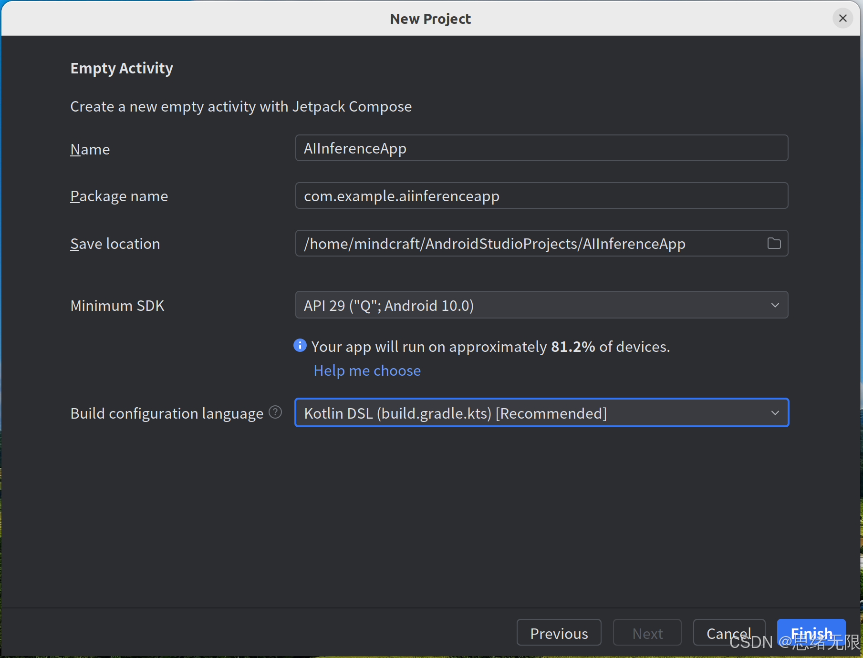Image resolution: width=863 pixels, height=658 pixels.
Task: Click the blue info icon about device coverage
Action: (x=300, y=345)
